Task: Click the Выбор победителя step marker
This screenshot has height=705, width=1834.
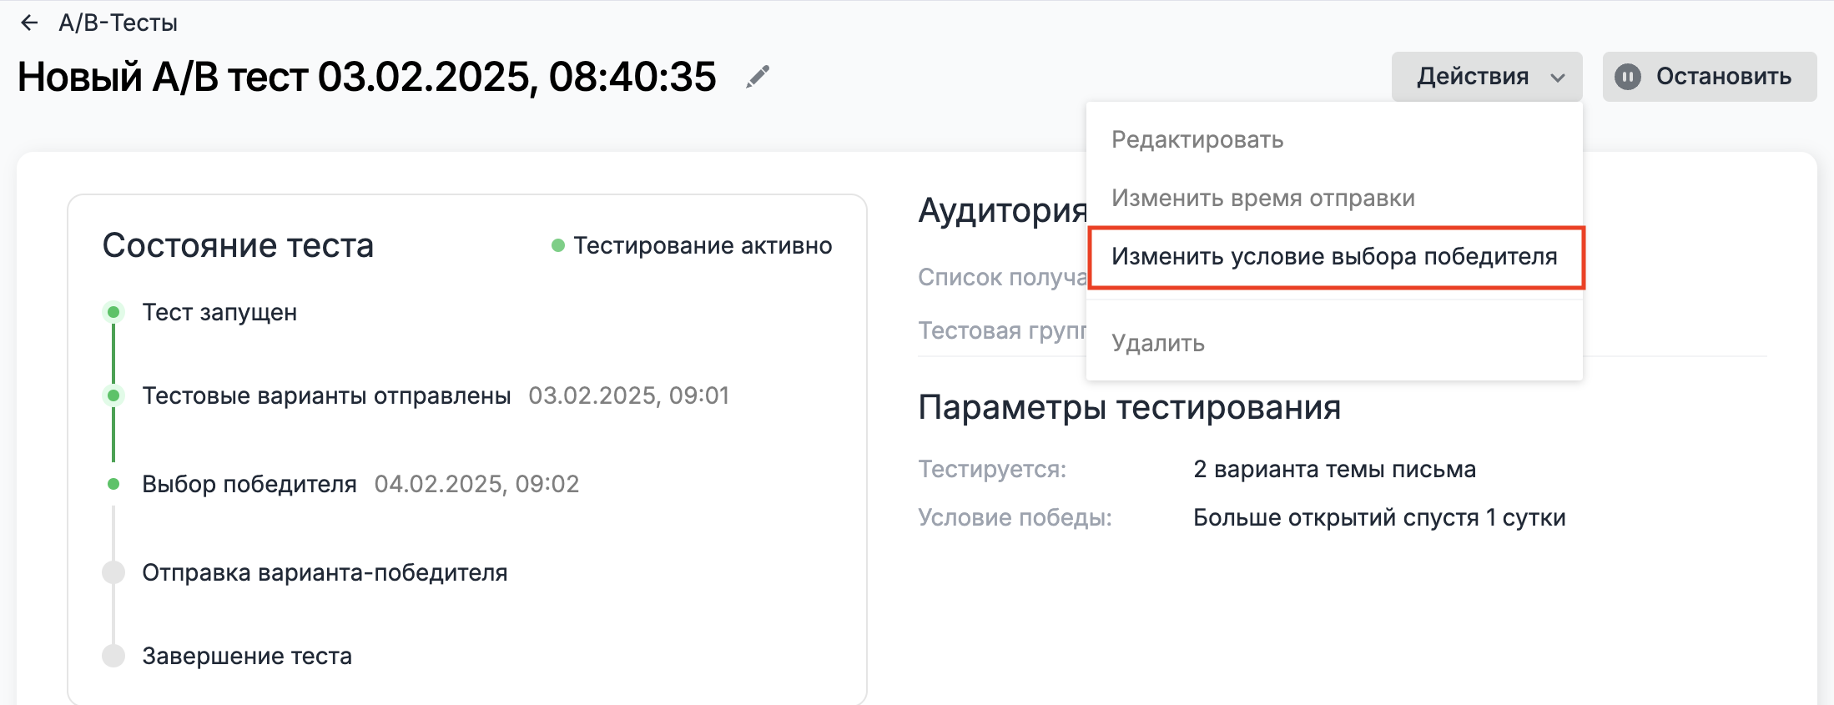Action: pos(113,484)
